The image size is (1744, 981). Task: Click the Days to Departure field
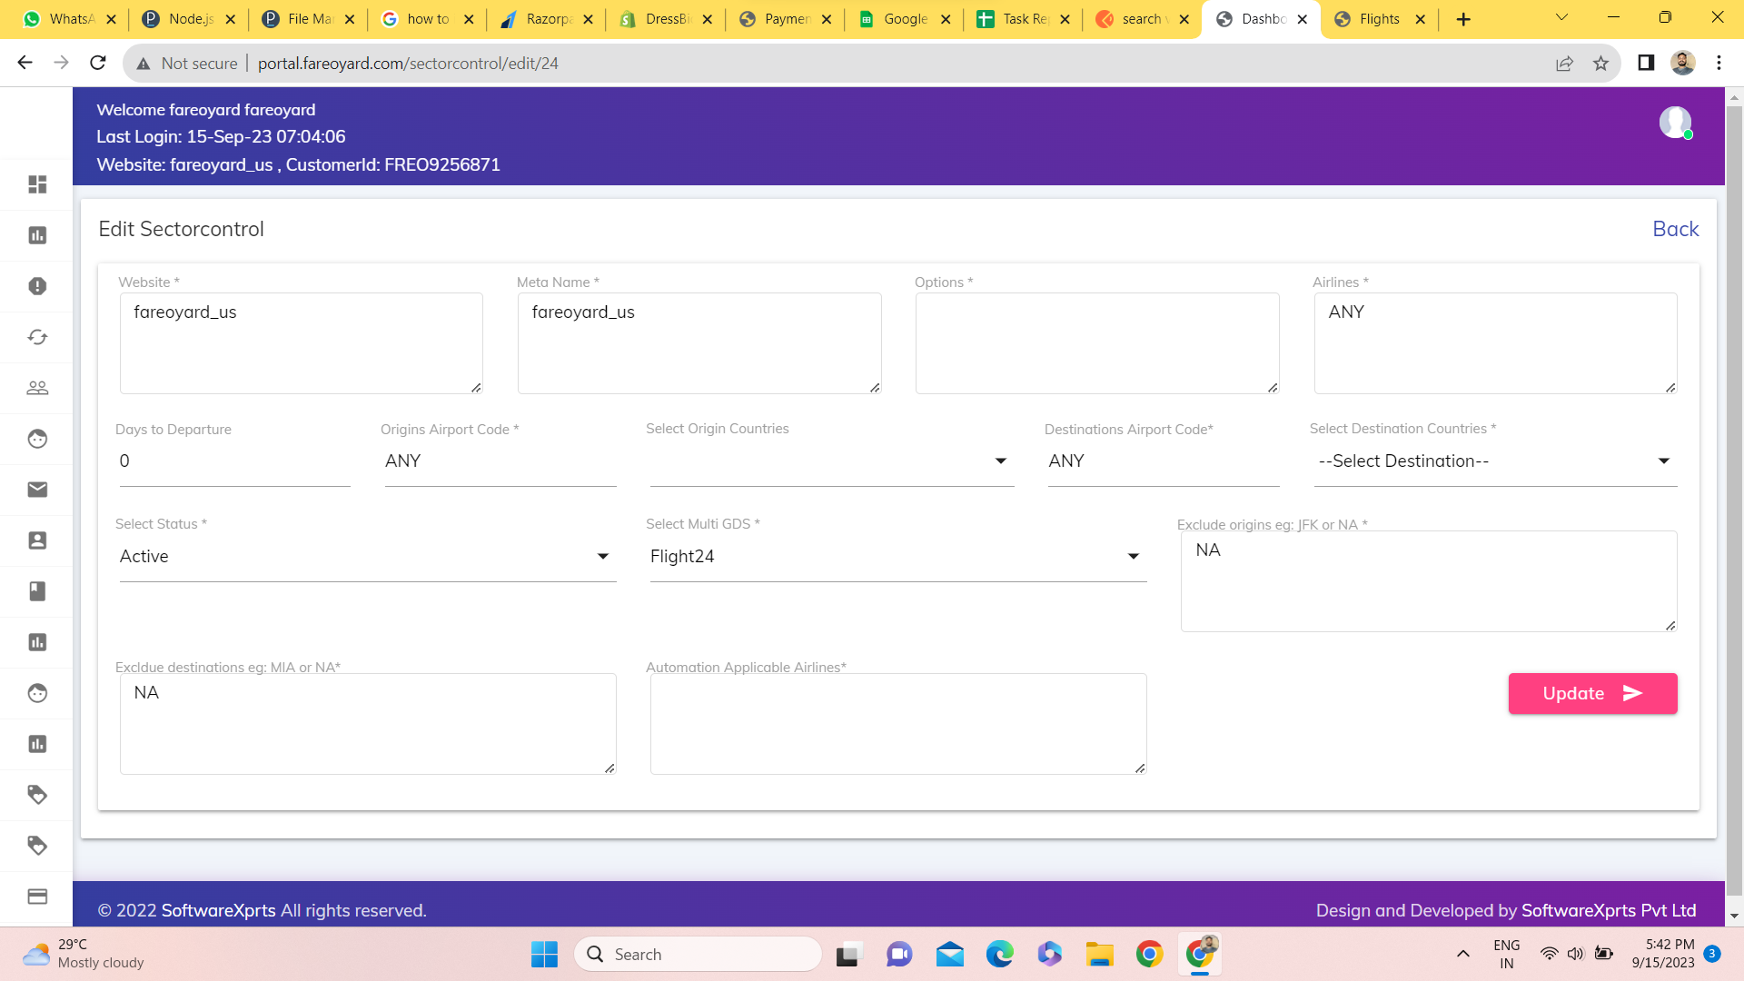coord(234,461)
